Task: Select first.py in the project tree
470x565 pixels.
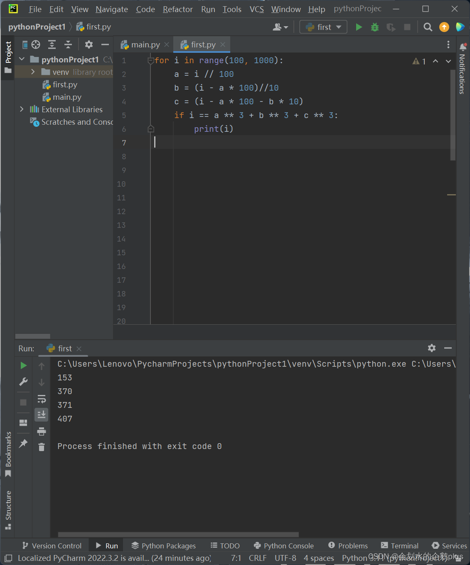Action: tap(65, 84)
